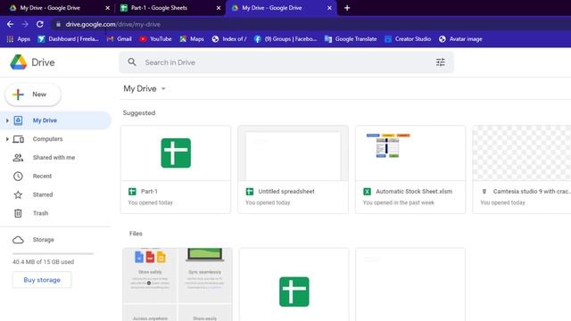Image resolution: width=571 pixels, height=321 pixels.
Task: Select green Sheets file in Files
Action: pyautogui.click(x=294, y=284)
